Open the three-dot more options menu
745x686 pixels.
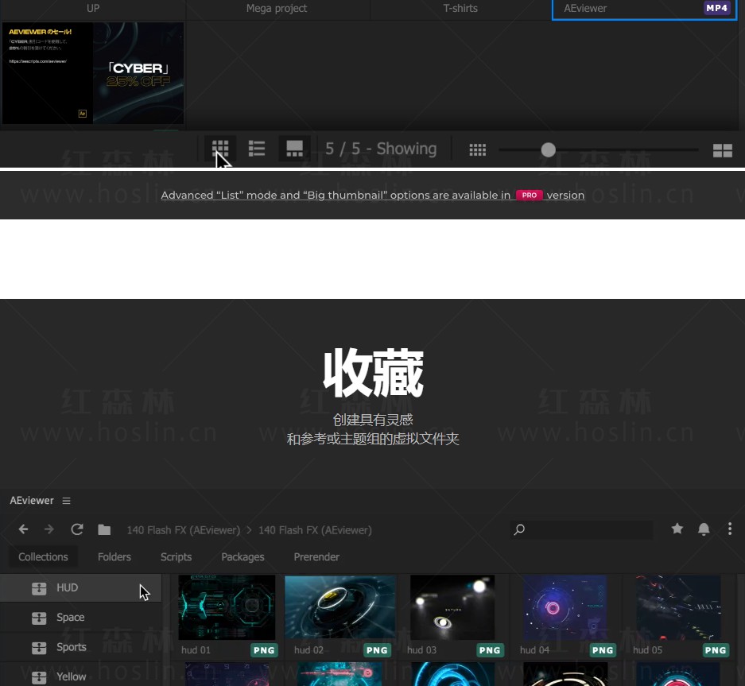pyautogui.click(x=730, y=529)
